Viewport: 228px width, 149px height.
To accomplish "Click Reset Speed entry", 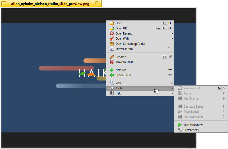I will point(201,112).
